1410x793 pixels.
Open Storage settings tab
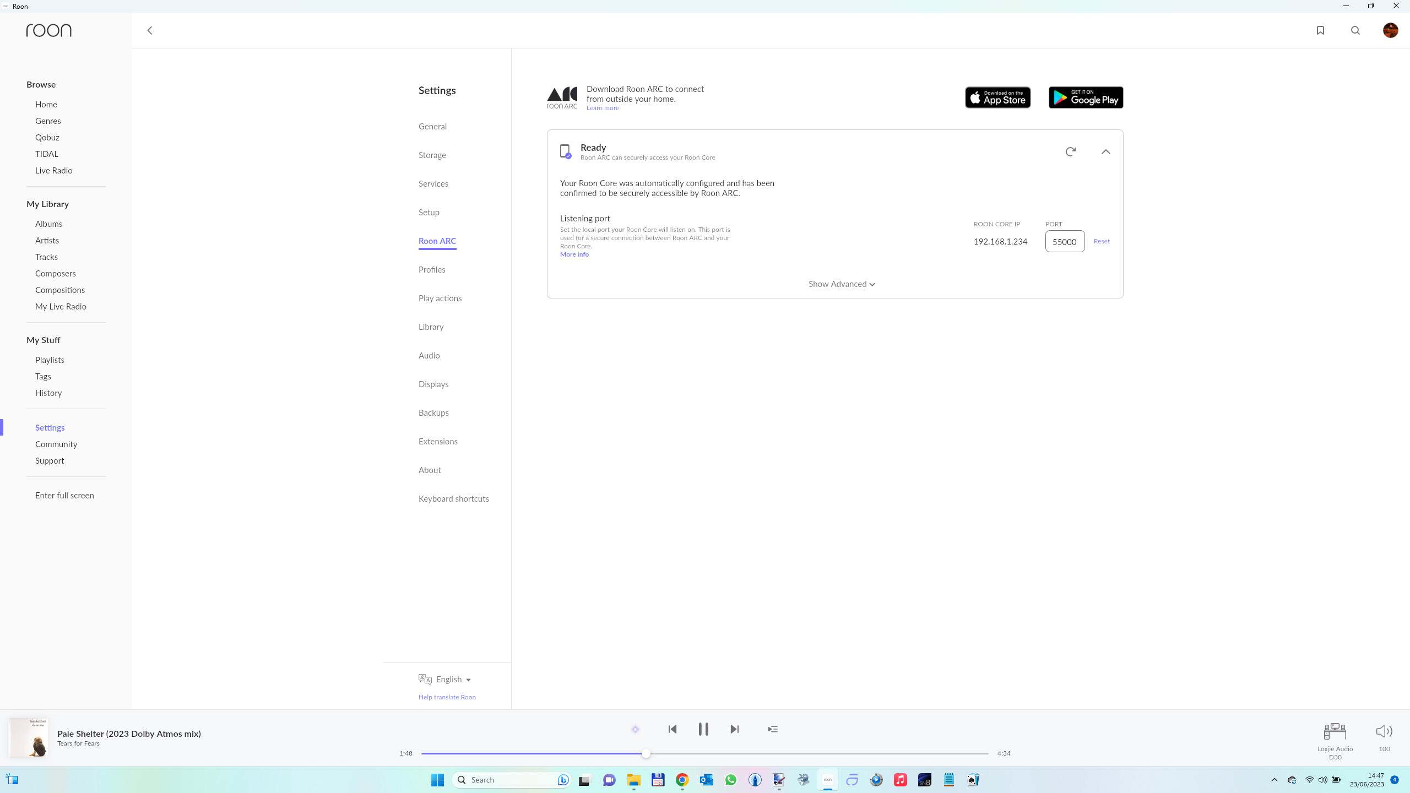pyautogui.click(x=432, y=155)
